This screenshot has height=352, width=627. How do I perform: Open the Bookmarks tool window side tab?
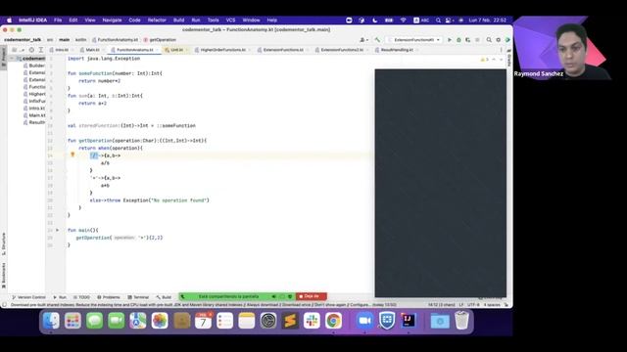[4, 276]
